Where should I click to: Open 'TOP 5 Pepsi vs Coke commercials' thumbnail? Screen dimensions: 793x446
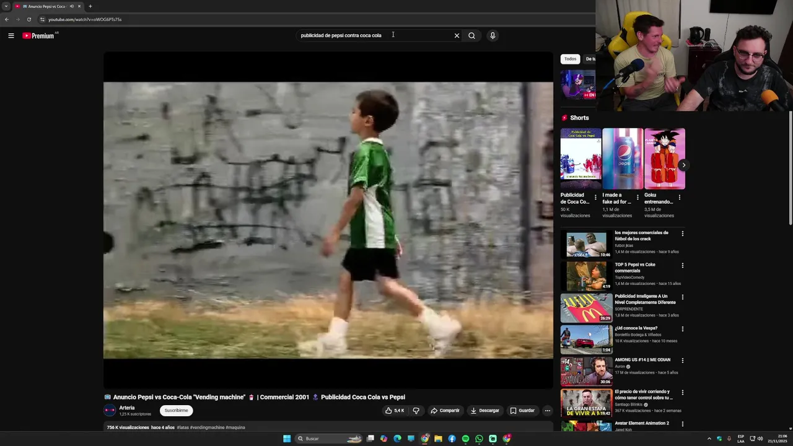(x=586, y=276)
